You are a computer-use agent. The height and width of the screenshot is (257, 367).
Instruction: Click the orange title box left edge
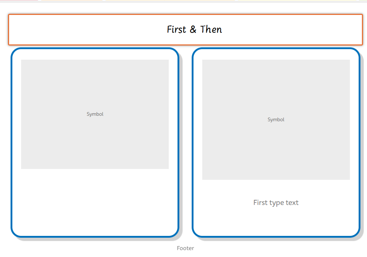pos(9,29)
